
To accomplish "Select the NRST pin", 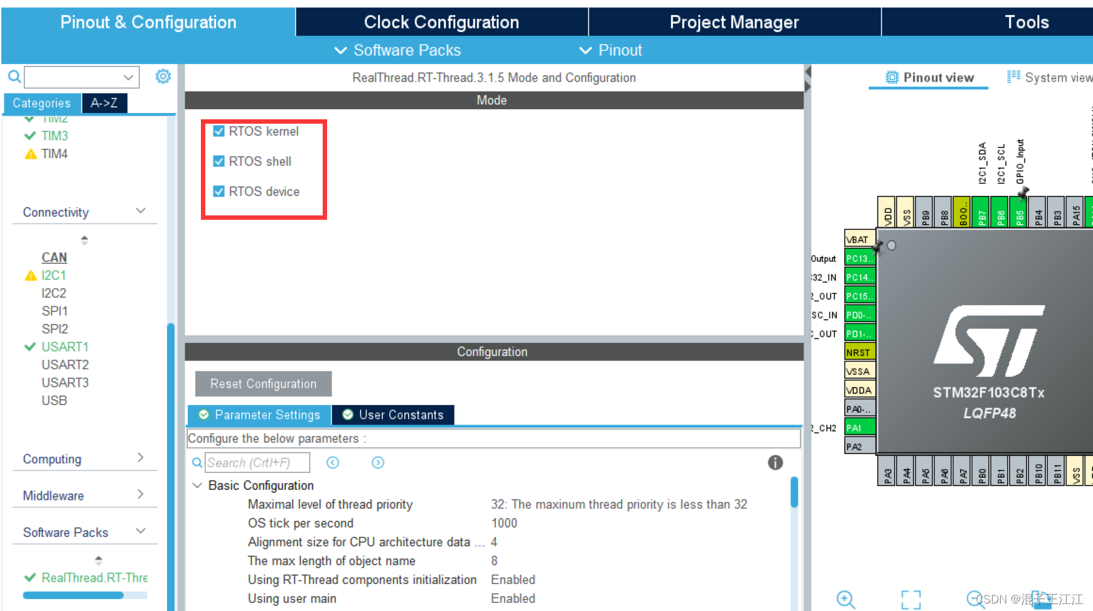I will tap(860, 352).
